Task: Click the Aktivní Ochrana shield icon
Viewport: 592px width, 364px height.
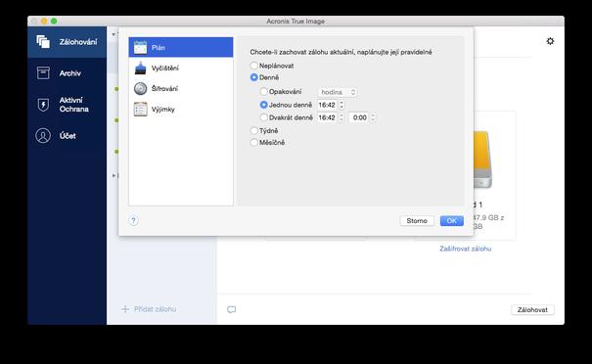Action: pos(43,105)
